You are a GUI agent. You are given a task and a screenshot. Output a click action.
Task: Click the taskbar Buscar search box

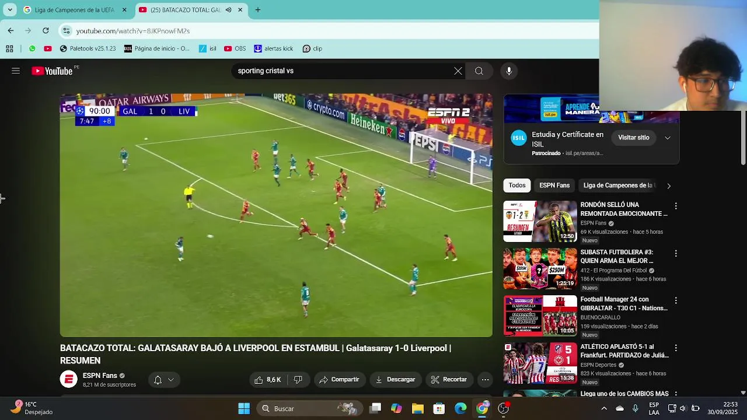(309, 408)
